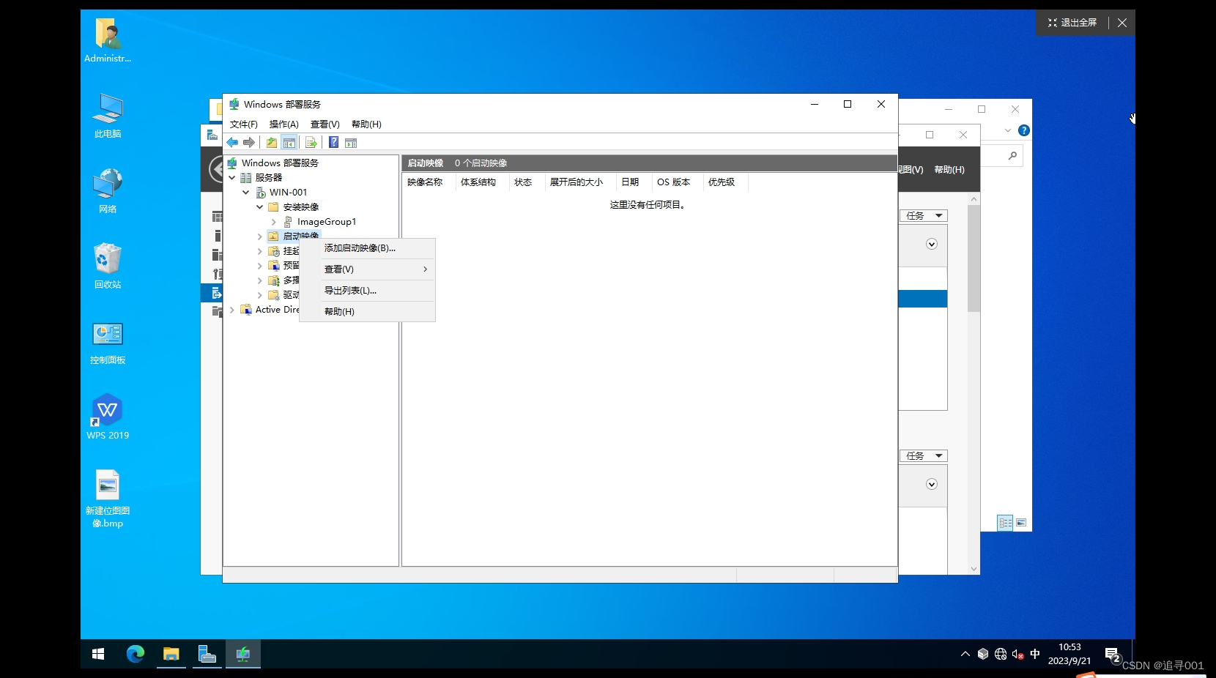Open upper 任务 dropdown in Server Manager
This screenshot has height=678, width=1216.
coord(924,216)
